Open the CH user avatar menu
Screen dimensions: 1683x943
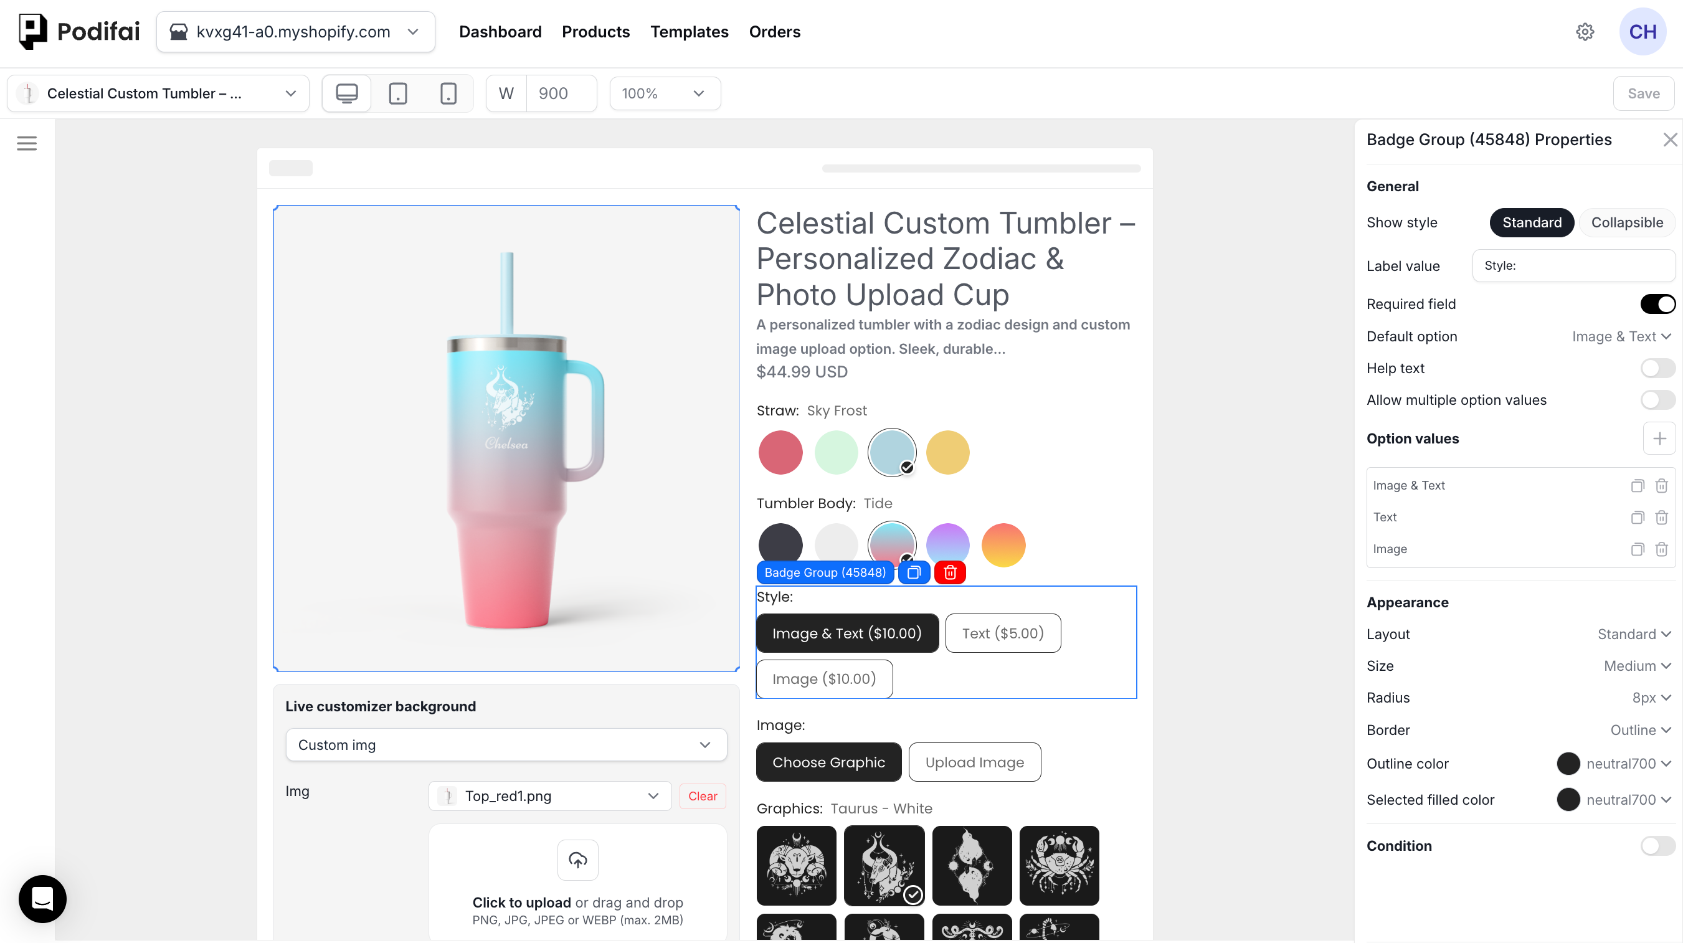tap(1643, 31)
